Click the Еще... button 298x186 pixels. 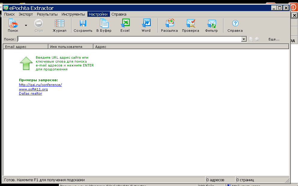(274, 39)
